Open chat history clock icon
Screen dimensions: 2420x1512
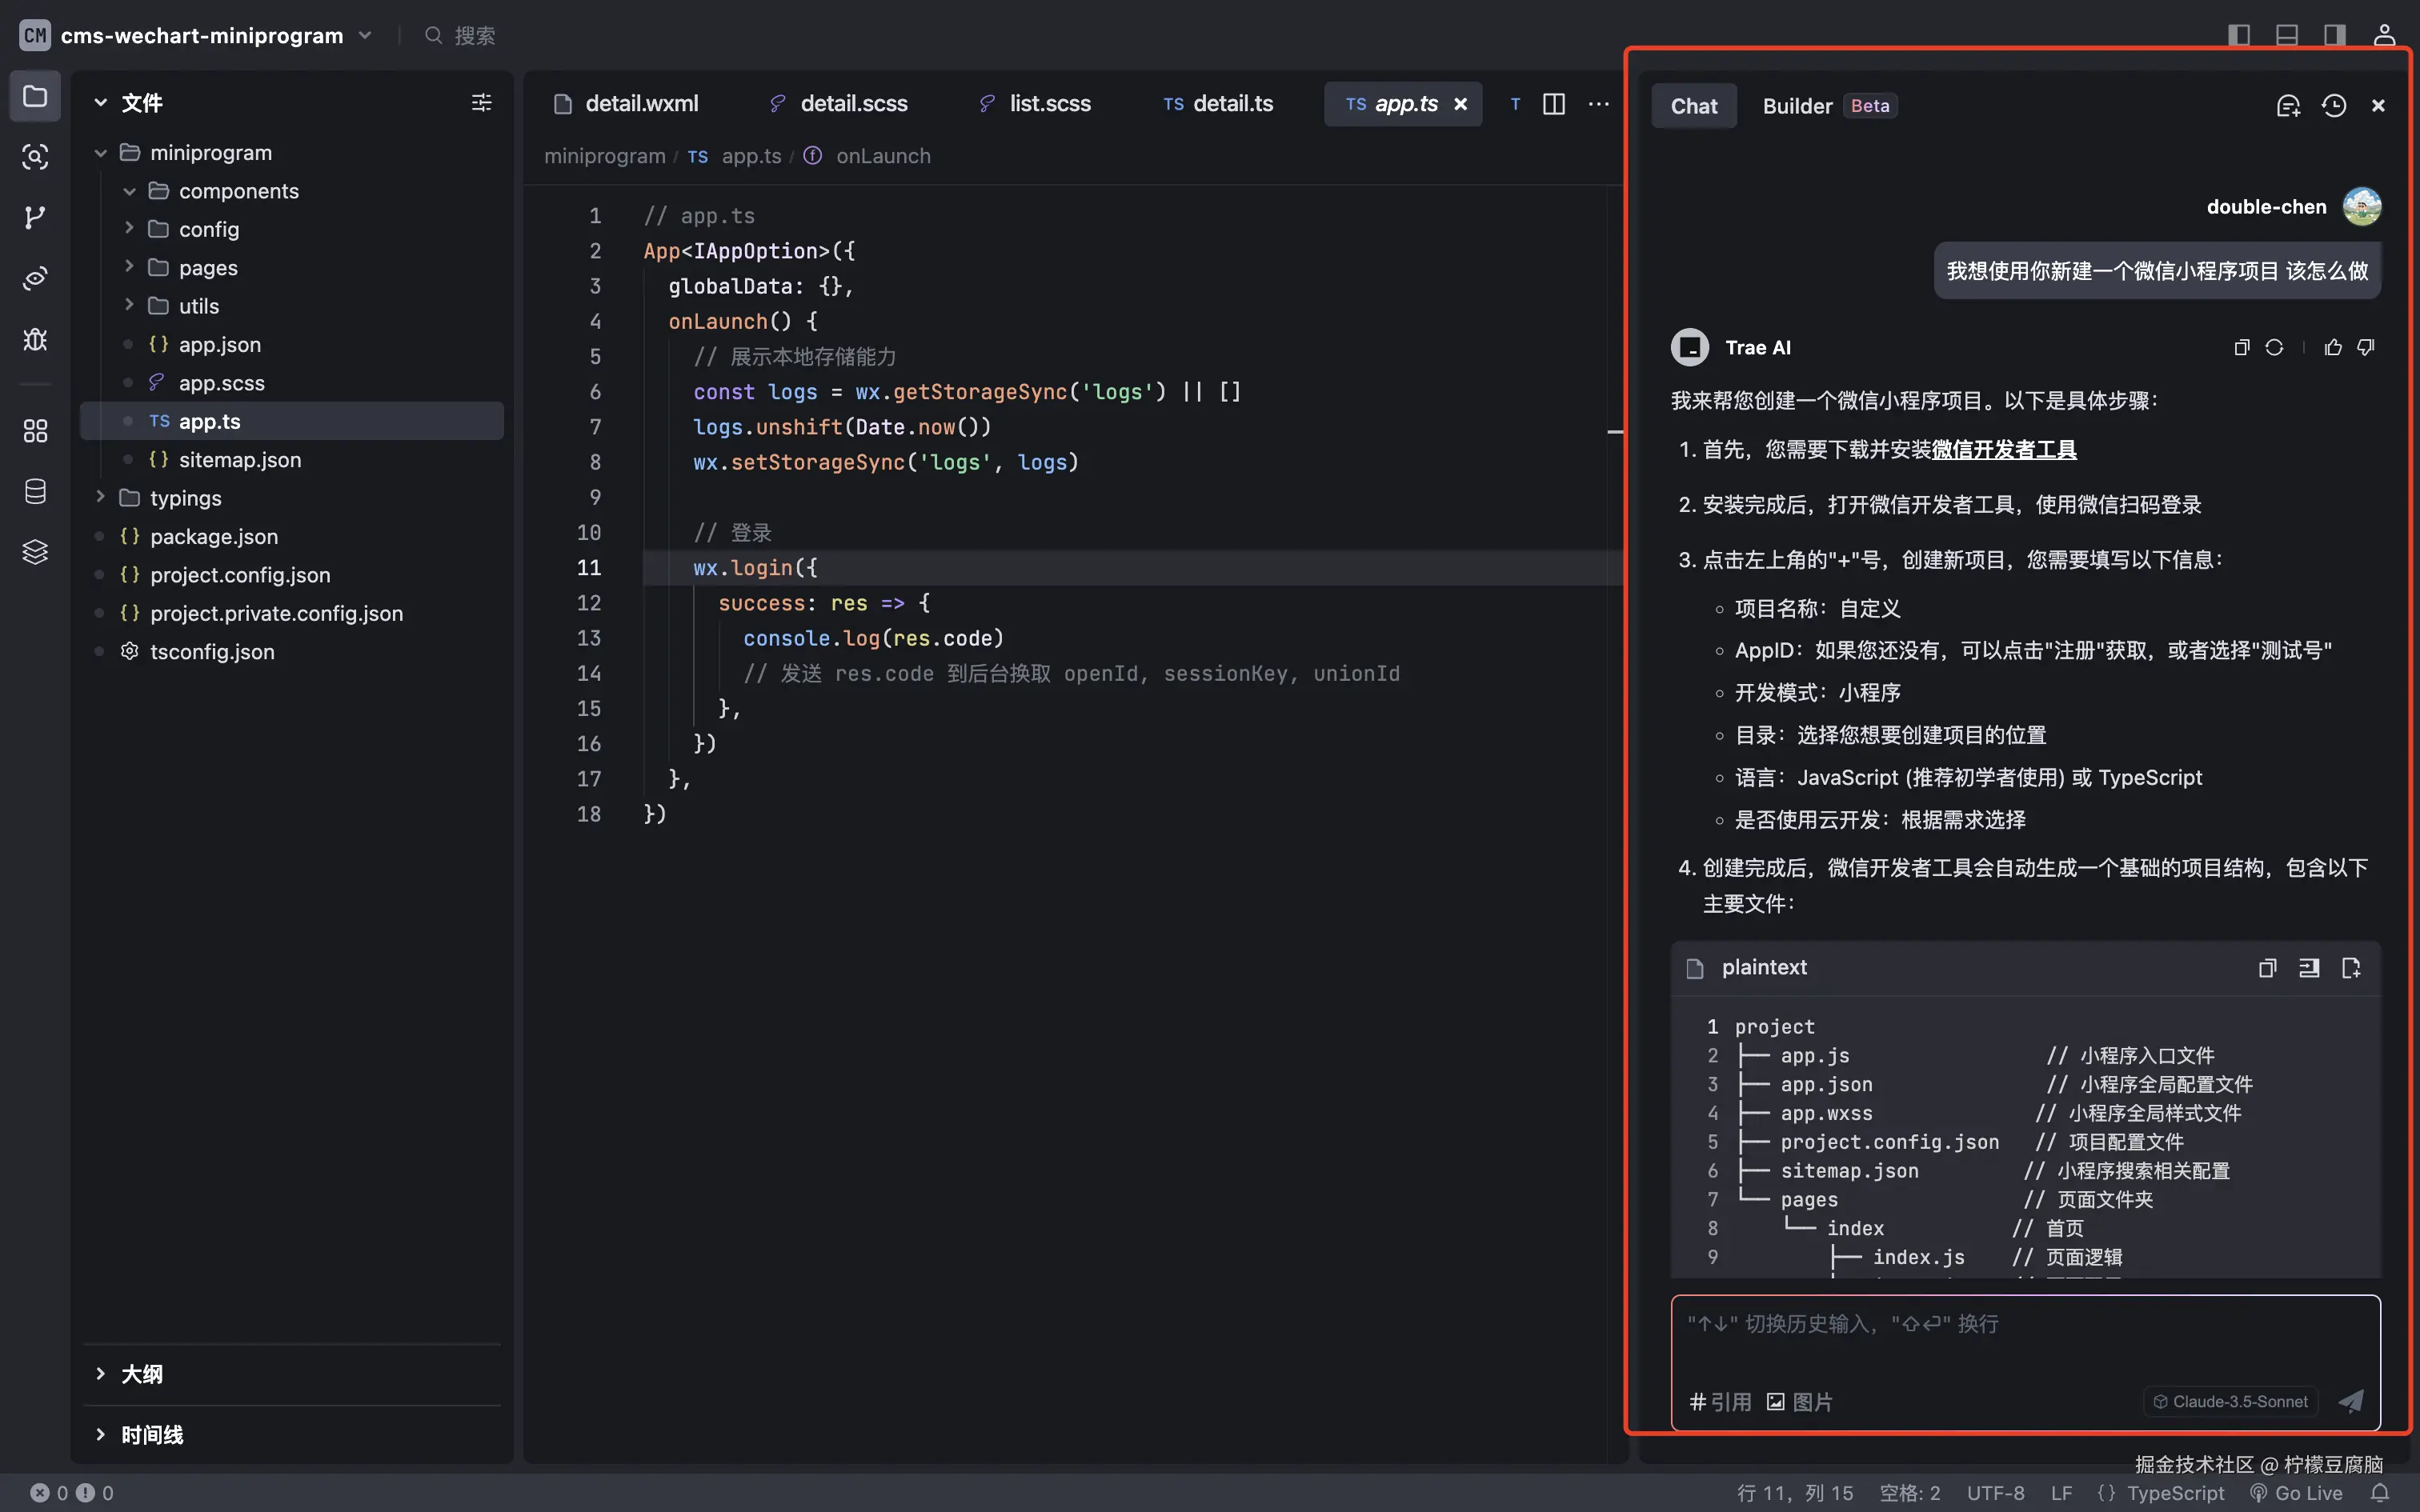point(2334,106)
